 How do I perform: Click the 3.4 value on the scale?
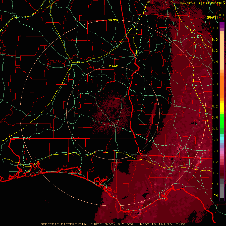215,118
